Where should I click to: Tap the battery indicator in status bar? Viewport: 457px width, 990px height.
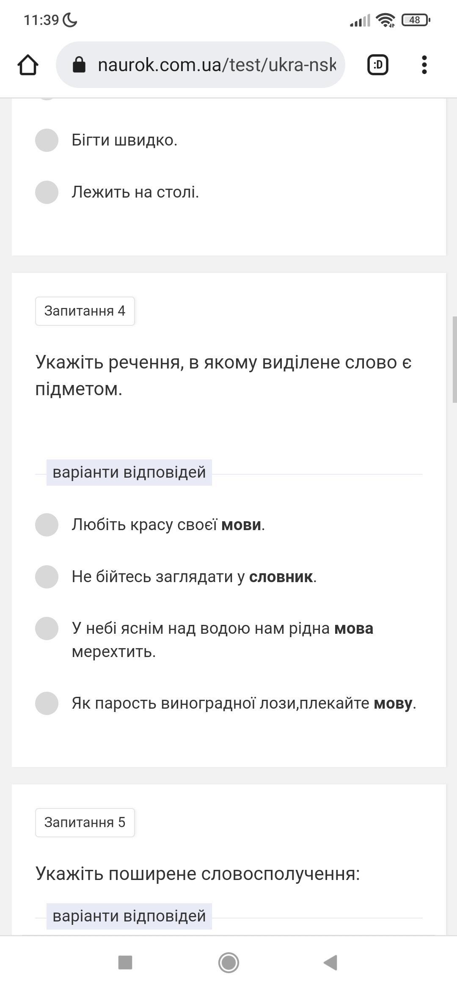point(415,20)
